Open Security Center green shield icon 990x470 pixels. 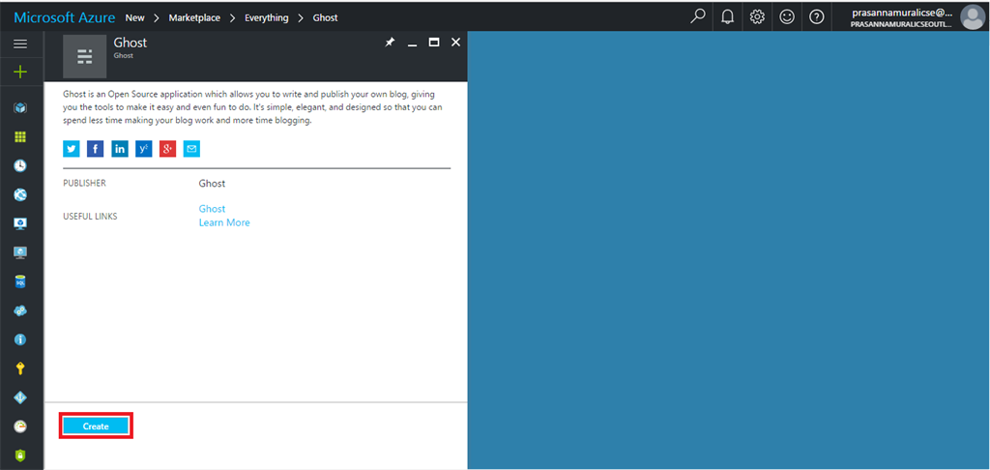(x=20, y=455)
